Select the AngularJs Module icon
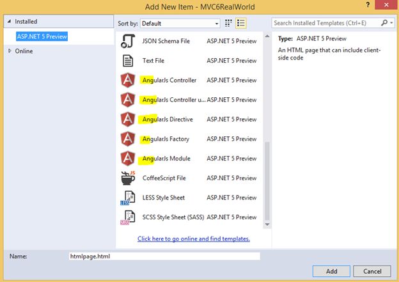This screenshot has height=282, width=399. point(128,159)
